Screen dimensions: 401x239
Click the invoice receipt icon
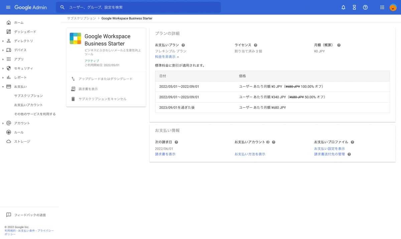click(x=73, y=89)
